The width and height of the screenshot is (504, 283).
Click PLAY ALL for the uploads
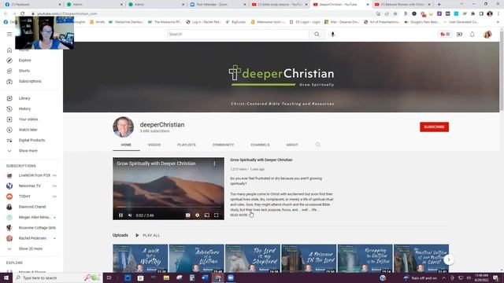click(148, 235)
